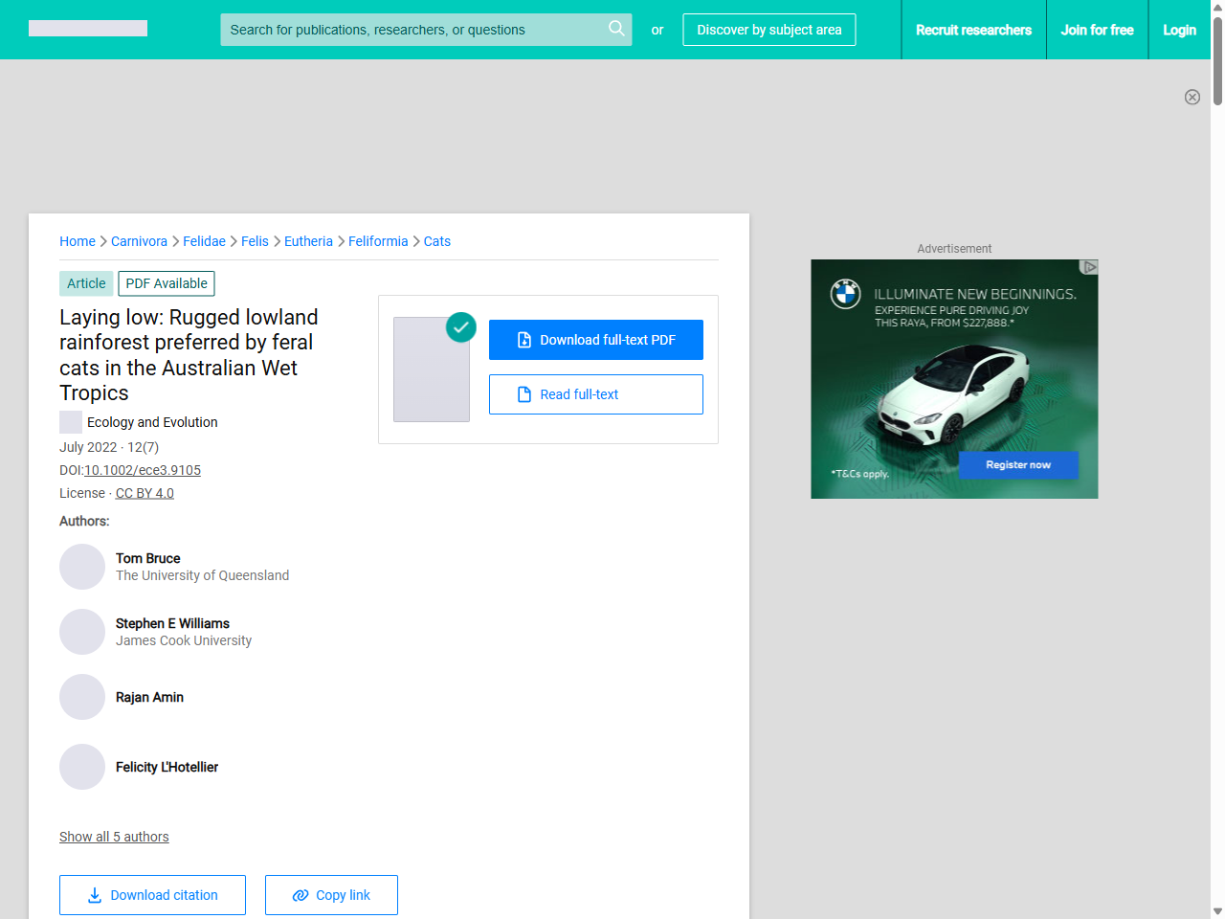This screenshot has height=919, width=1225.
Task: Click Download citation button
Action: (152, 895)
